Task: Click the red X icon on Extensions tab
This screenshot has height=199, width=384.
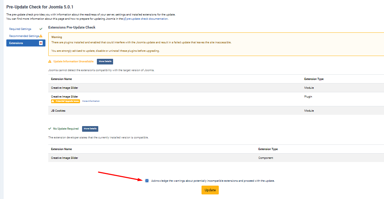Action: coord(41,43)
